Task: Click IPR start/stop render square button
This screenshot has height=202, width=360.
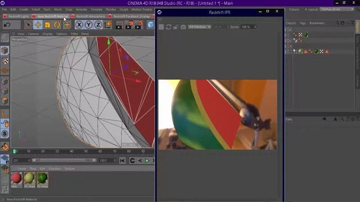Action: pyautogui.click(x=161, y=27)
